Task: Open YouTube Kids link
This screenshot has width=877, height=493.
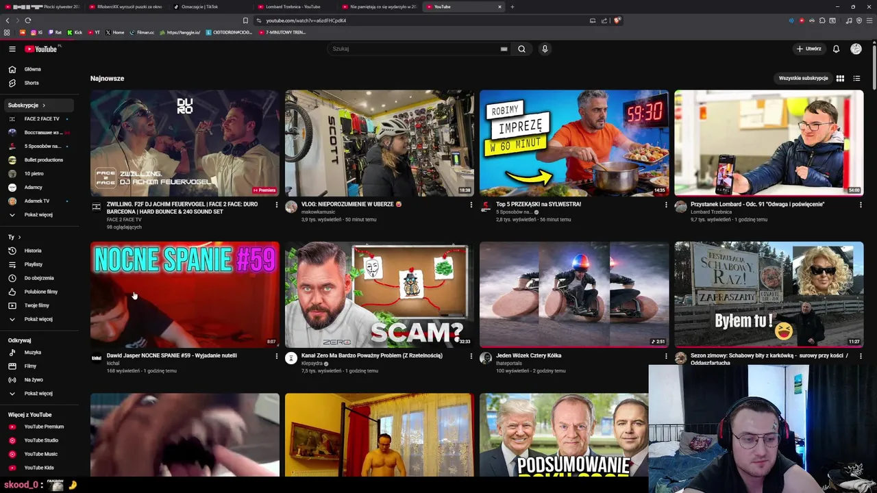Action: tap(38, 468)
